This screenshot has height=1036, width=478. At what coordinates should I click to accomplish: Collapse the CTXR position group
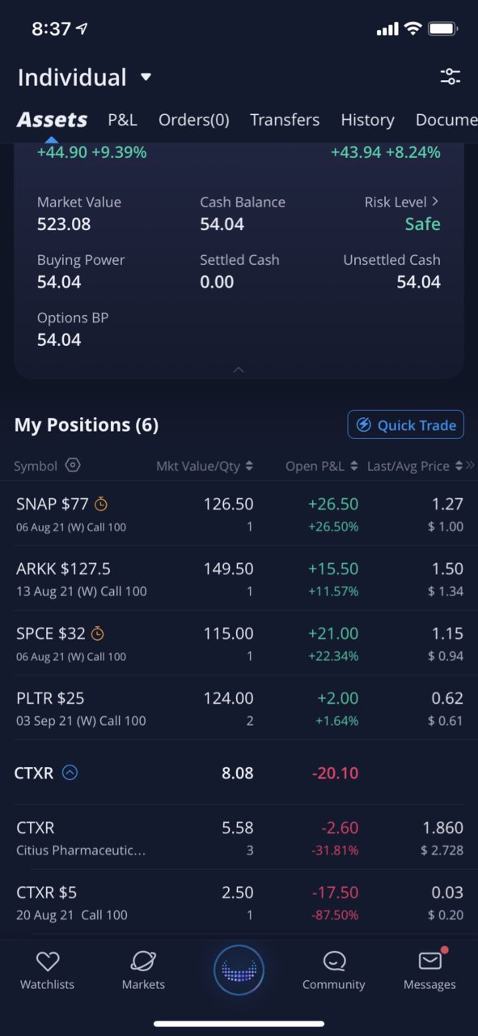coord(70,773)
